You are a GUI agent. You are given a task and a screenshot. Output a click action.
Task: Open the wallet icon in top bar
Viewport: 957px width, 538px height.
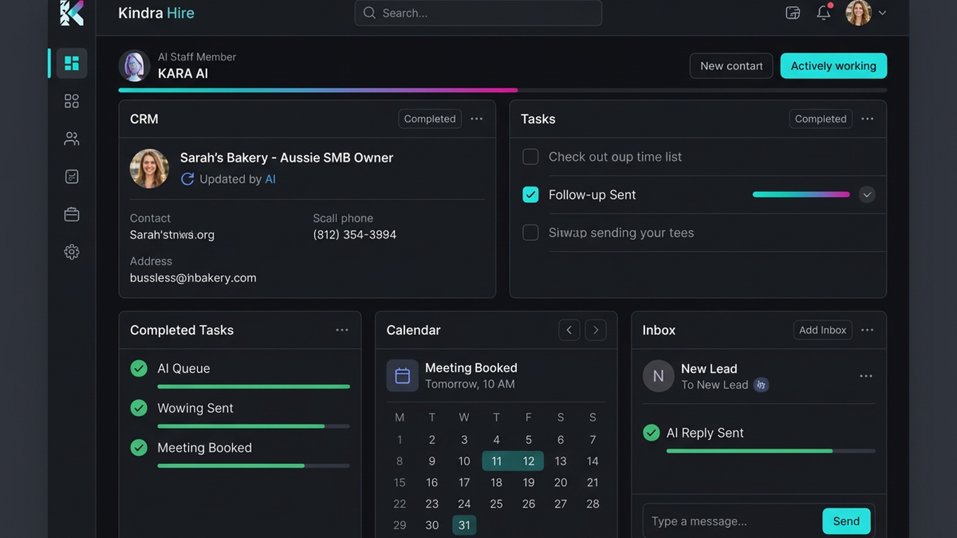[793, 13]
